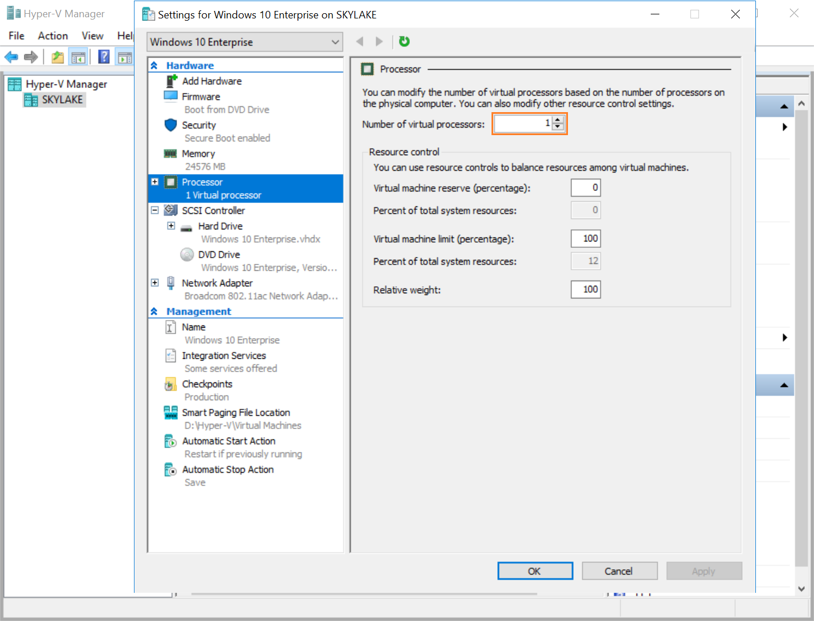Open Action menu in Hyper-V Manager
Image resolution: width=814 pixels, height=621 pixels.
[x=53, y=36]
